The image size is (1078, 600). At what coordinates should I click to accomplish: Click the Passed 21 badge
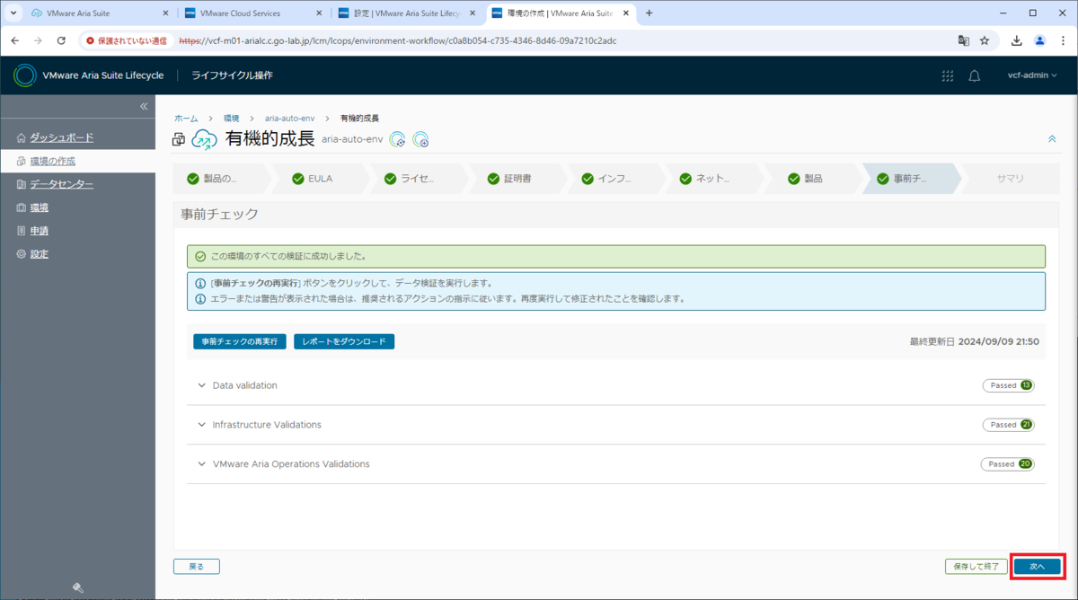(x=1009, y=425)
